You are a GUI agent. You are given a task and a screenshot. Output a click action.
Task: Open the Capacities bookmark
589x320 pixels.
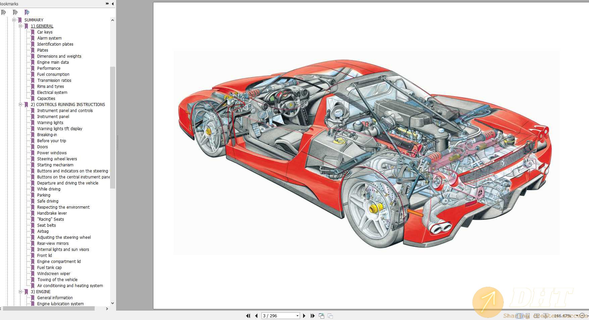click(46, 98)
